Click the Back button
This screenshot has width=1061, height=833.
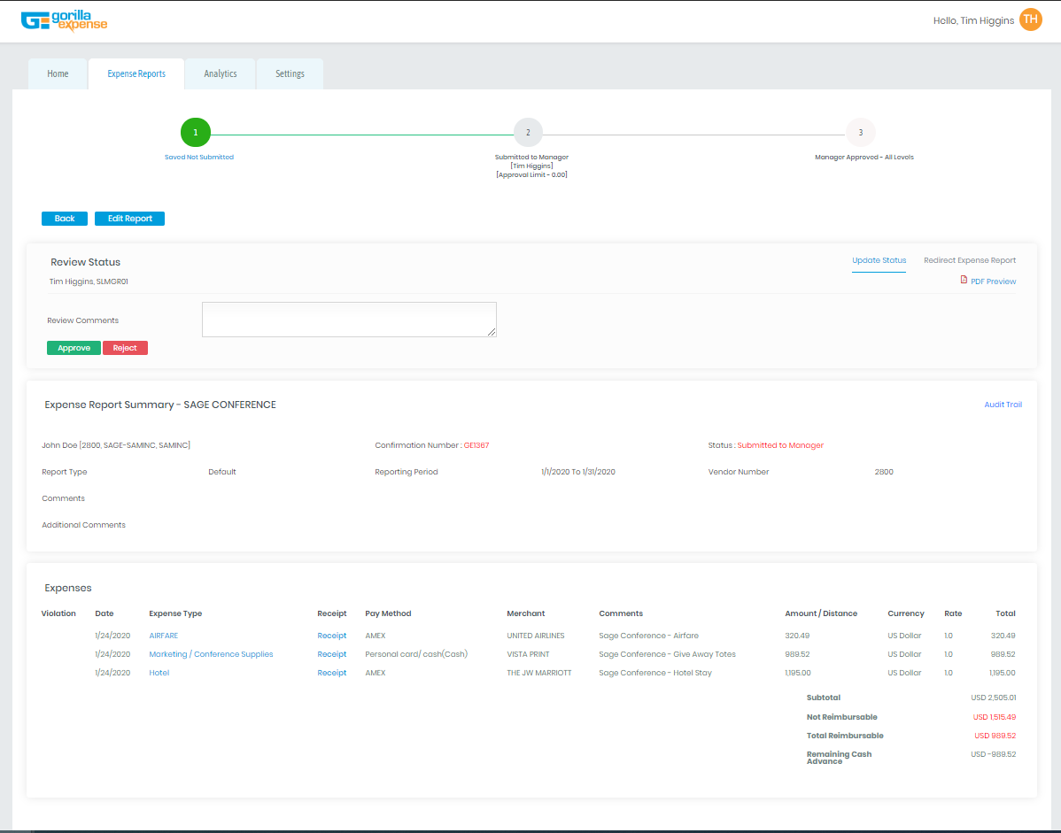(x=64, y=218)
